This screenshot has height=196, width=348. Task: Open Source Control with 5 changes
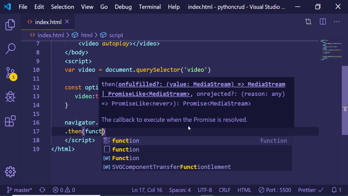click(x=10, y=73)
